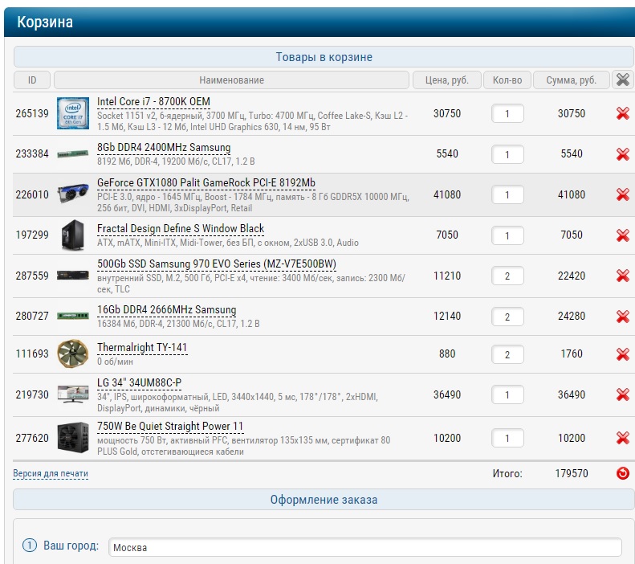Edit quantity for 16Gb DDR4 2666MHz
635x564 pixels.
tap(507, 316)
